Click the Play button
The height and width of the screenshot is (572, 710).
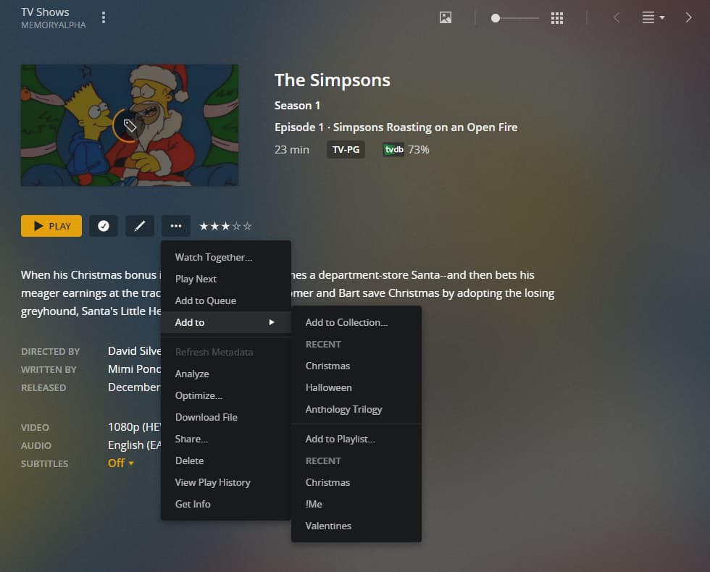click(x=51, y=226)
